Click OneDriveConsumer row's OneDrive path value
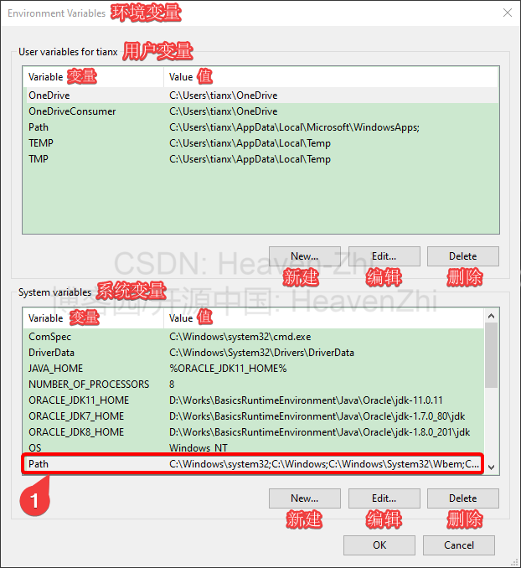 click(223, 111)
